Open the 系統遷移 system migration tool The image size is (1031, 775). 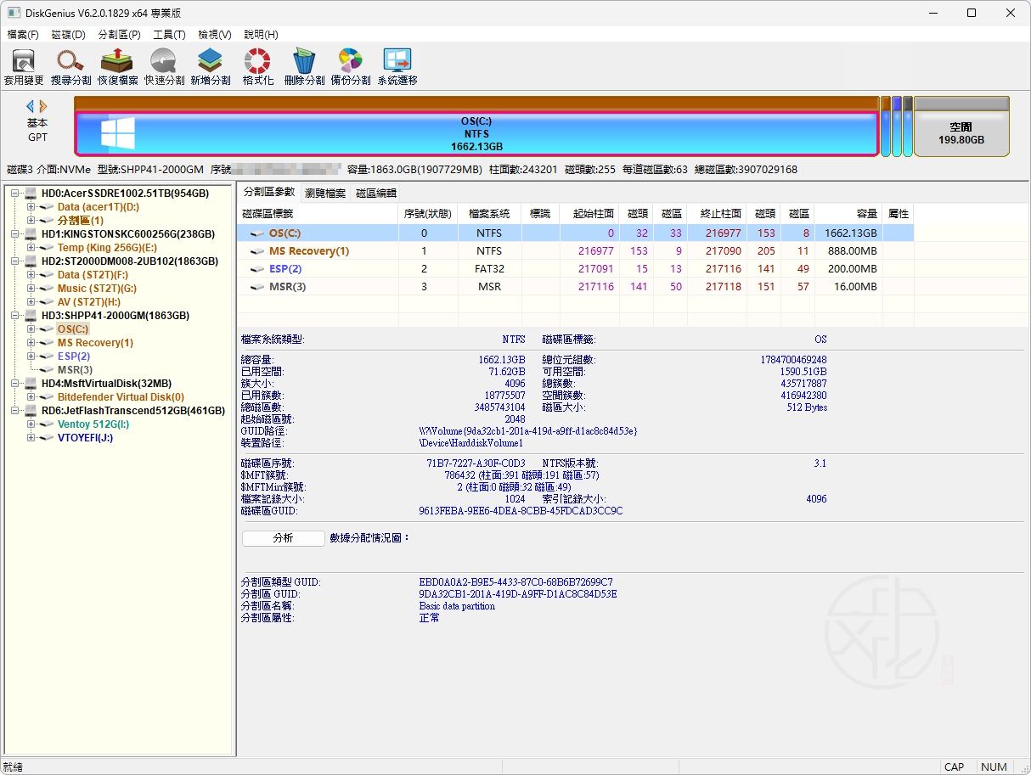pos(397,67)
